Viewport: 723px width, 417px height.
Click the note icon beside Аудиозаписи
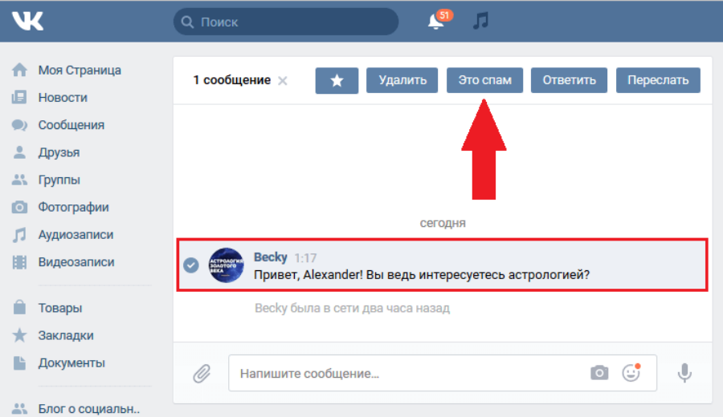[19, 235]
